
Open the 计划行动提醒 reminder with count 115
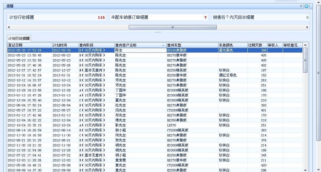(57, 17)
